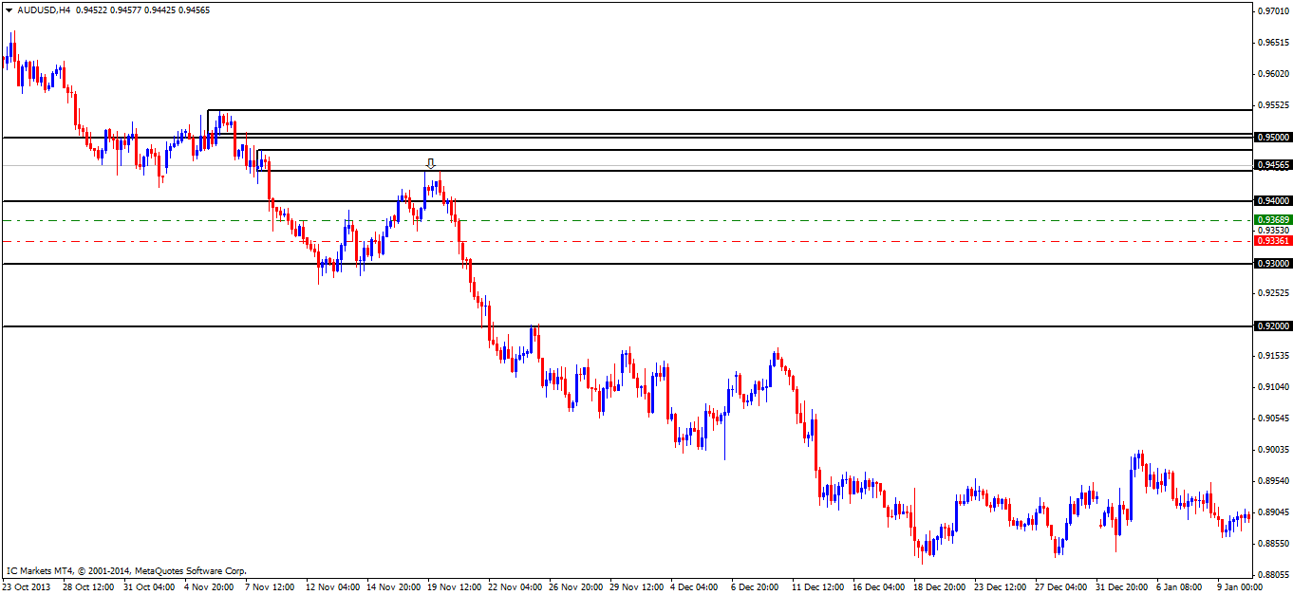This screenshot has height=595, width=1293.
Task: Click the 0.90035 price scale value
Action: [x=1273, y=450]
